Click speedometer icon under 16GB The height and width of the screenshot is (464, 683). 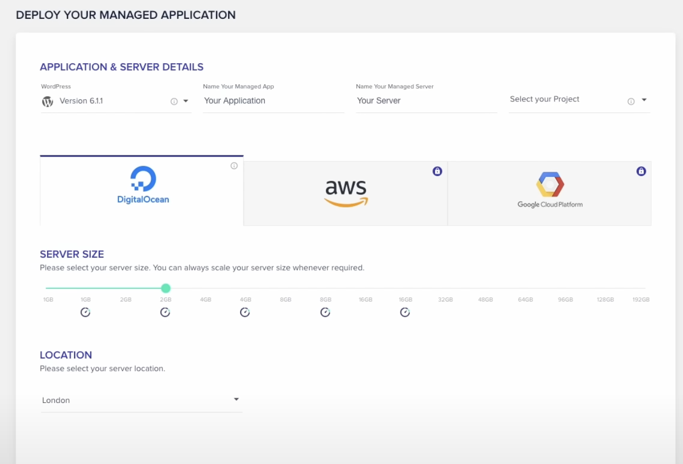pyautogui.click(x=405, y=312)
